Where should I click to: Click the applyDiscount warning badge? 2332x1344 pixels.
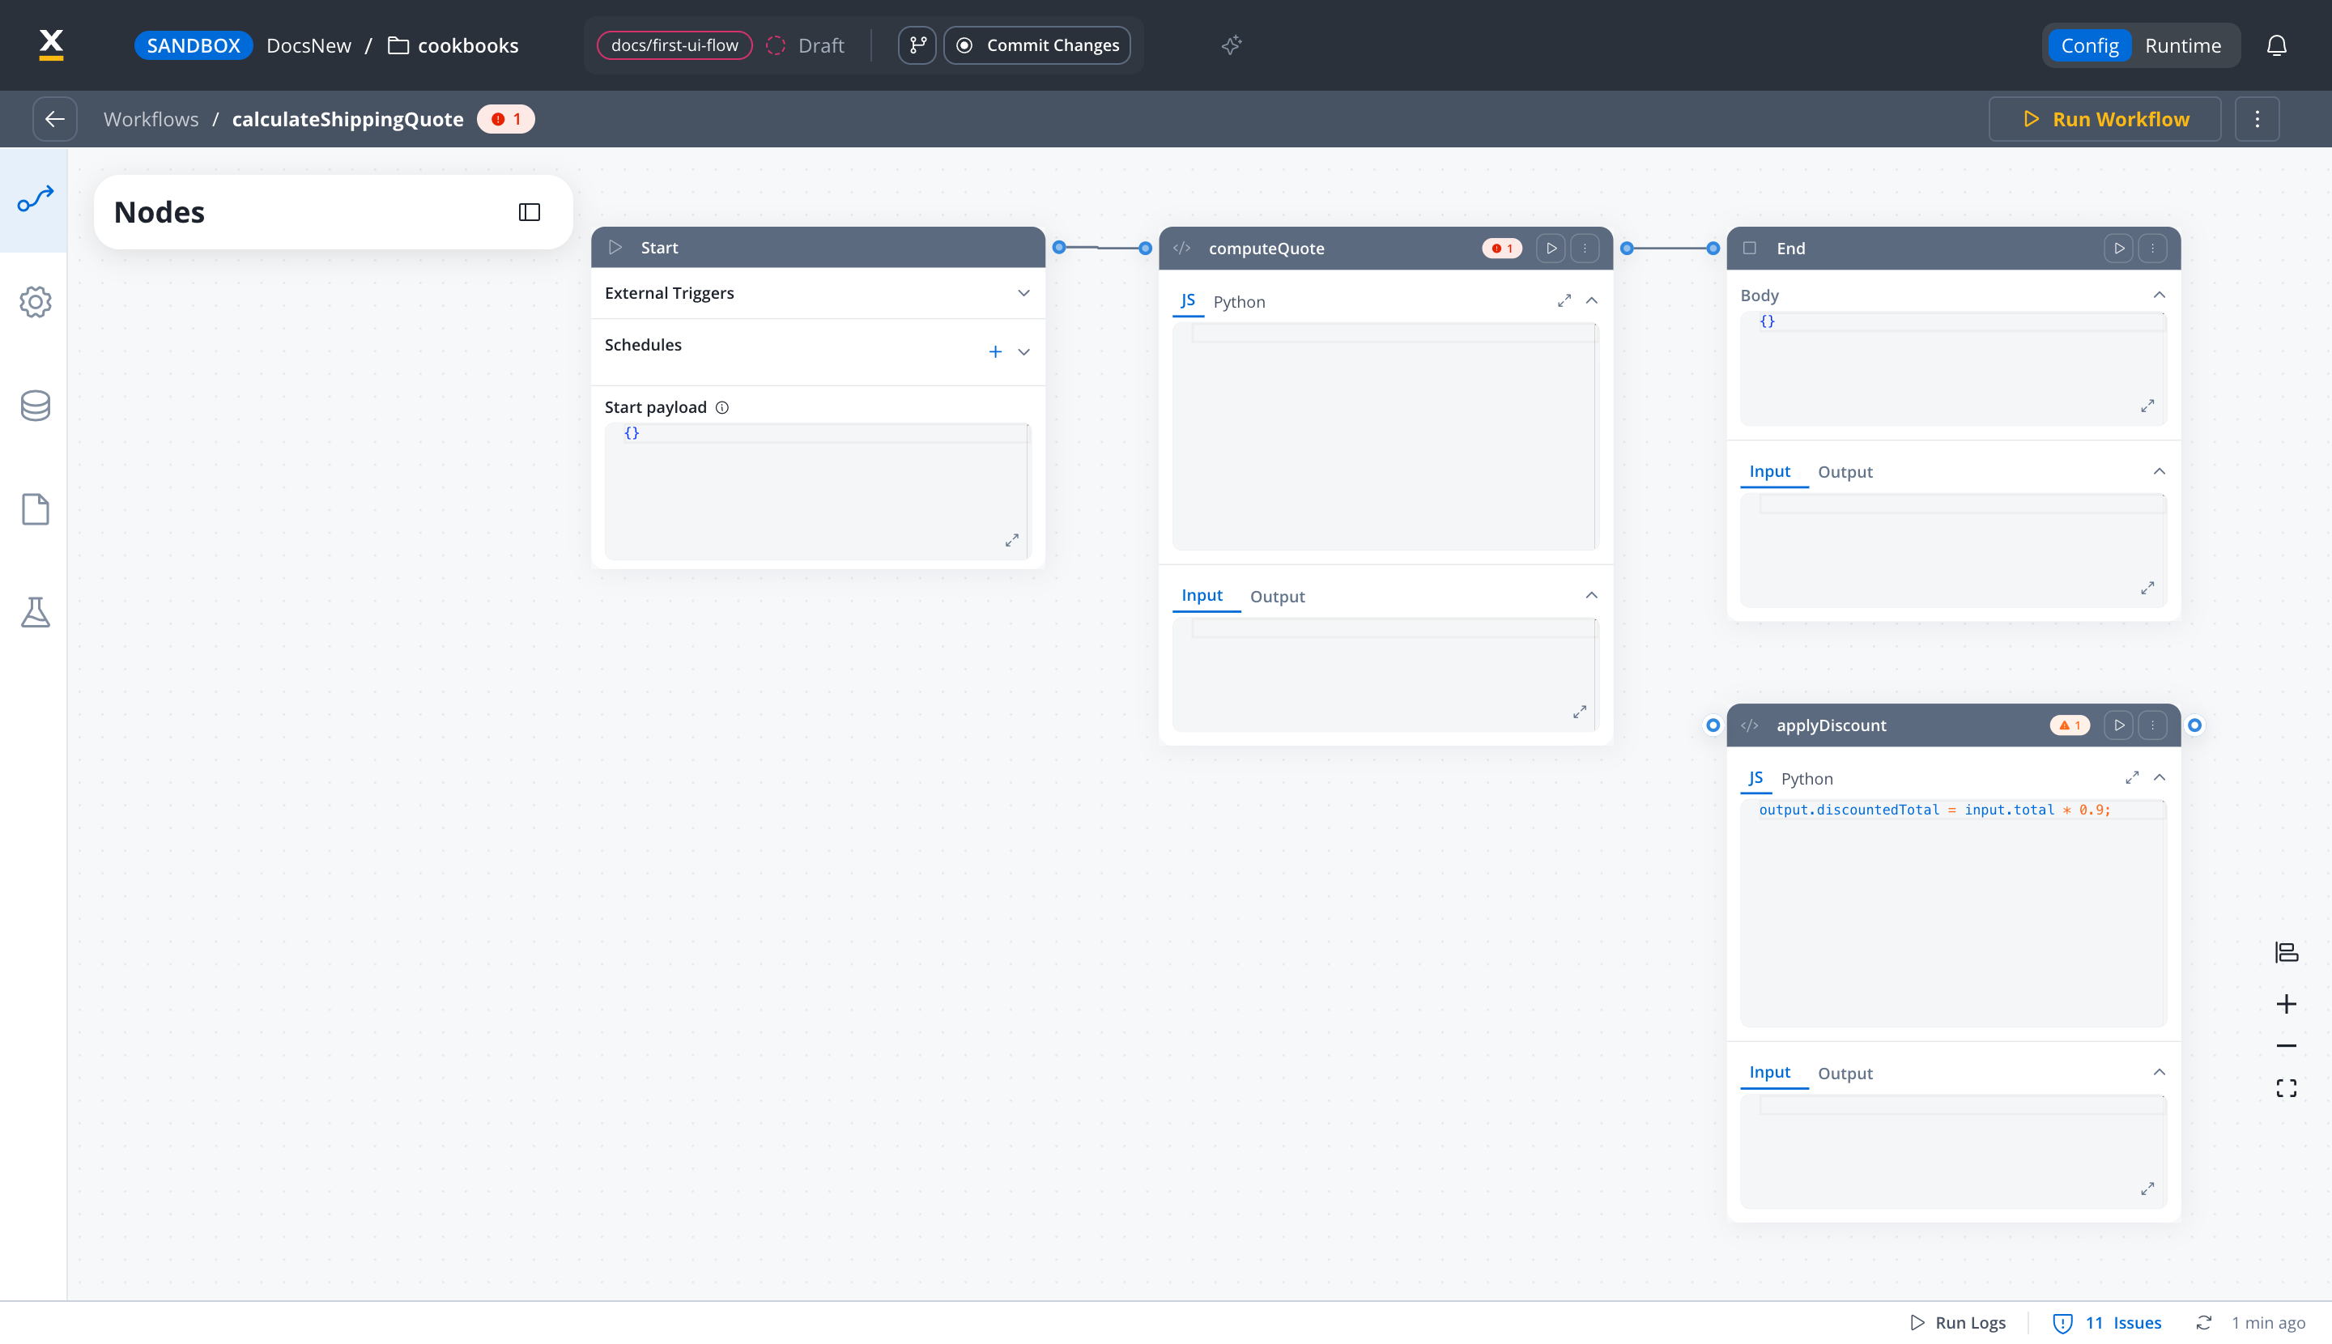click(2070, 725)
